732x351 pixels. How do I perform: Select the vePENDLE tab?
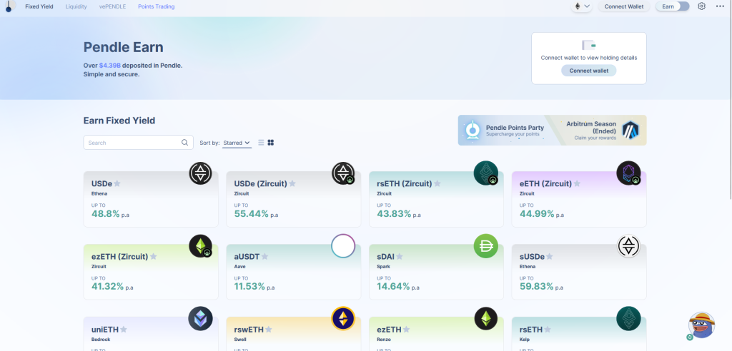pos(112,6)
